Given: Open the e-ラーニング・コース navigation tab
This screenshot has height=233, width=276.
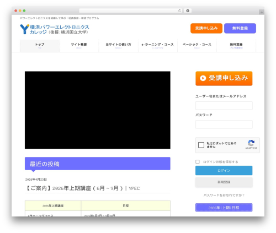Looking at the screenshot, I should click(158, 46).
